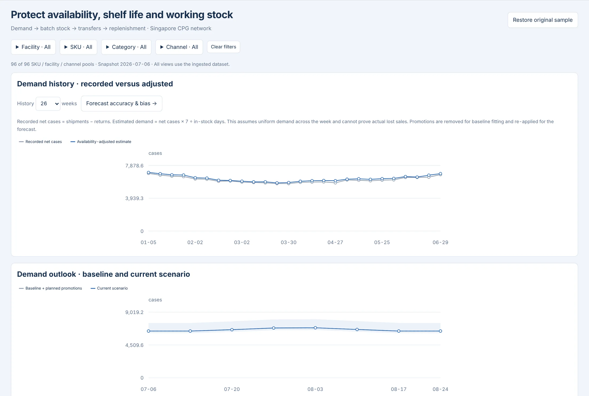Expand the Facility · All filter
This screenshot has height=396, width=589.
click(x=33, y=47)
